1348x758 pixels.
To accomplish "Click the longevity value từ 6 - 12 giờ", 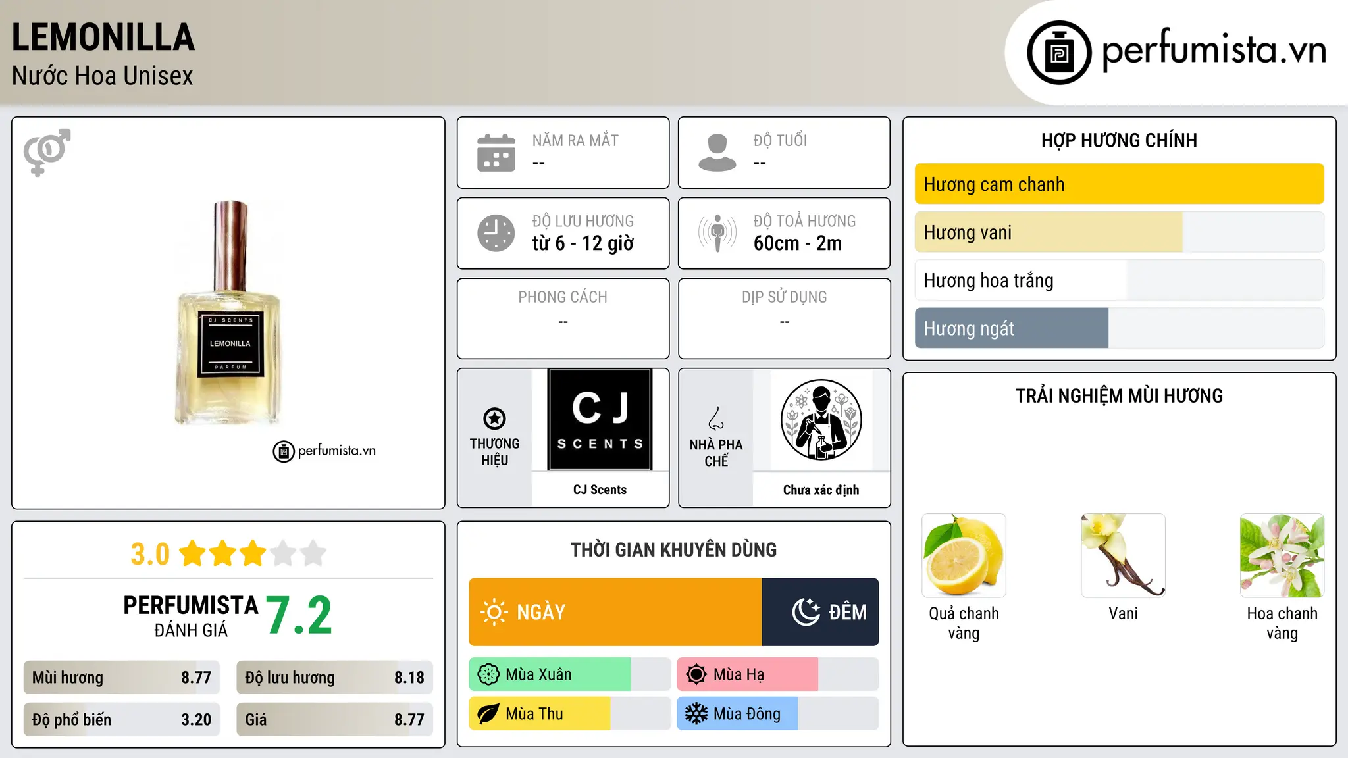I will pos(583,243).
